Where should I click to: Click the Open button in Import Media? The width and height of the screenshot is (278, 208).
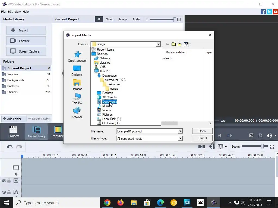[x=202, y=131]
